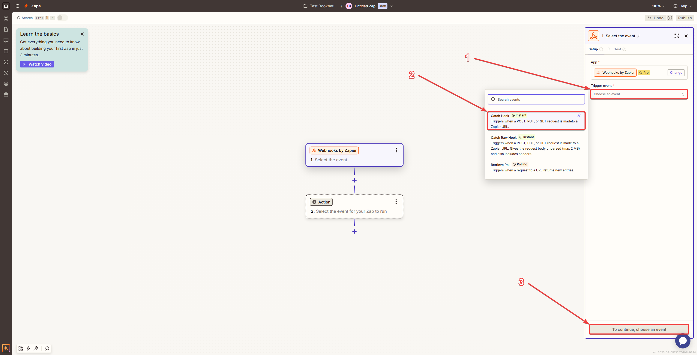Open the clock history icon in sidebar
697x355 pixels.
(x=6, y=62)
